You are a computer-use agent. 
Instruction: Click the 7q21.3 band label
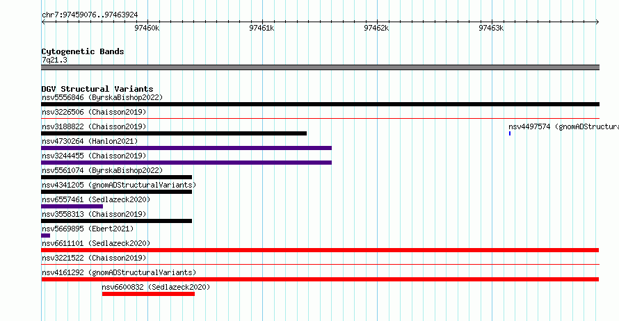[x=54, y=60]
